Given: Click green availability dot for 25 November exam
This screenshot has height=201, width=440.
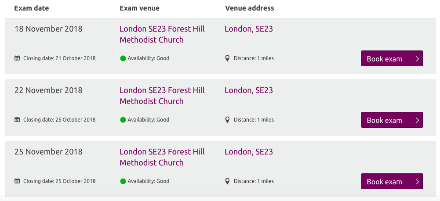Looking at the screenshot, I should click(123, 181).
